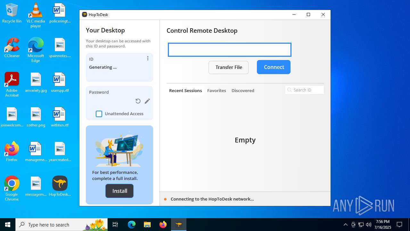Screen dimensions: 410x231
Task: Select the Adobe Acrobat desktop icon
Action: point(12,85)
